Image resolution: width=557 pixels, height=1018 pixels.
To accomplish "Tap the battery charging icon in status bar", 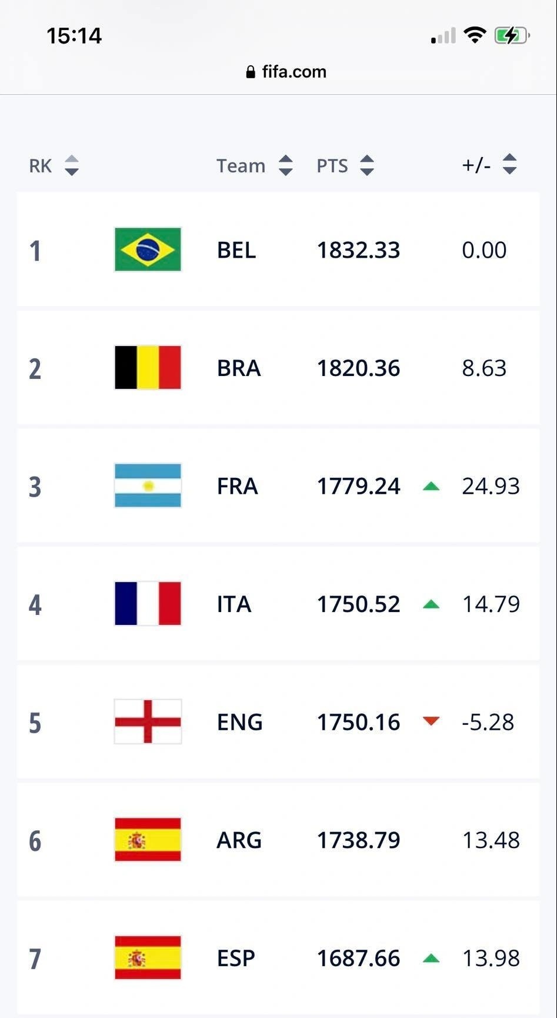I will pyautogui.click(x=510, y=36).
